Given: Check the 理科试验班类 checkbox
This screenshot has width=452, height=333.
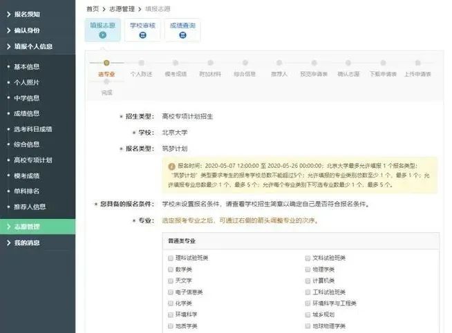Looking at the screenshot, I should [x=171, y=258].
